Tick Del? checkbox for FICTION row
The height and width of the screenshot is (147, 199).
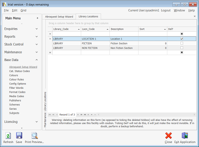tap(182, 43)
